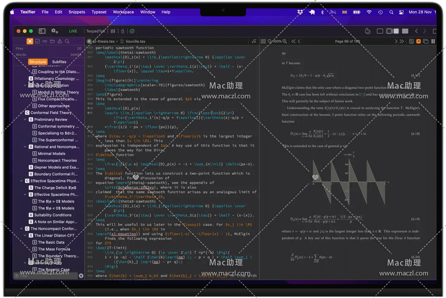
Task: Open typeset settings gears icon
Action: 55,31
